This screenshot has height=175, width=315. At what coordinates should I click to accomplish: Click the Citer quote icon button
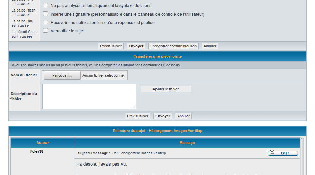pos(283,153)
